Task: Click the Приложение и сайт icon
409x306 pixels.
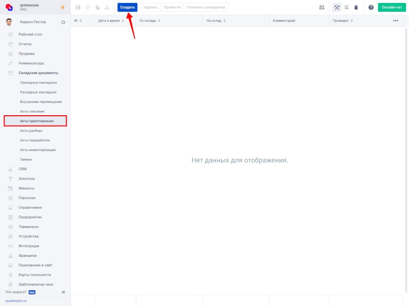Action: (x=10, y=265)
